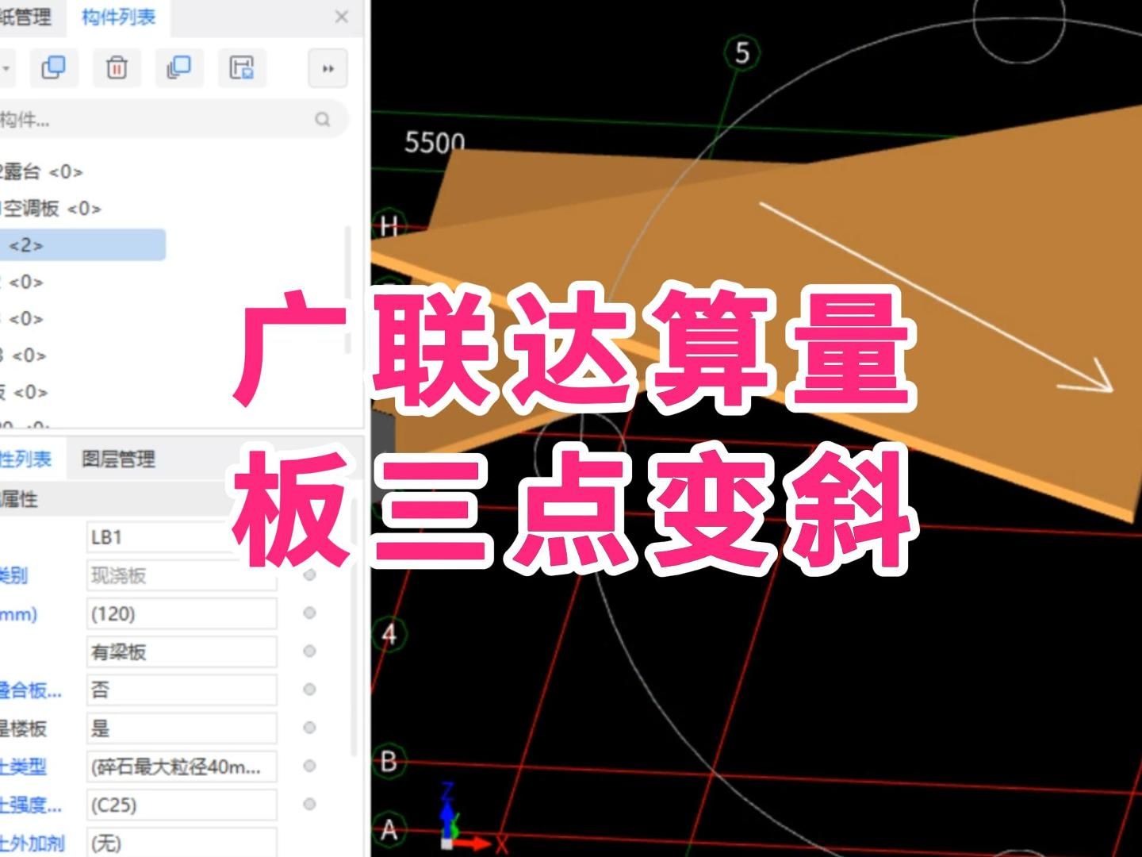Open the 是 floor slab field
Image resolution: width=1142 pixels, height=857 pixels.
(182, 728)
